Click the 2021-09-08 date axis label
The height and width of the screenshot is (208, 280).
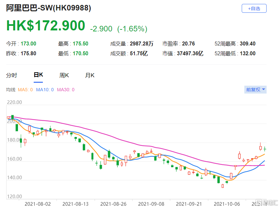click(151, 204)
